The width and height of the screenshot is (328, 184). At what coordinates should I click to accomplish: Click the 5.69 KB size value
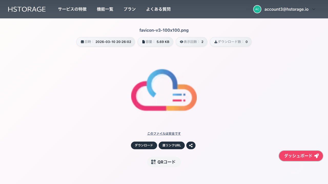[x=163, y=42]
